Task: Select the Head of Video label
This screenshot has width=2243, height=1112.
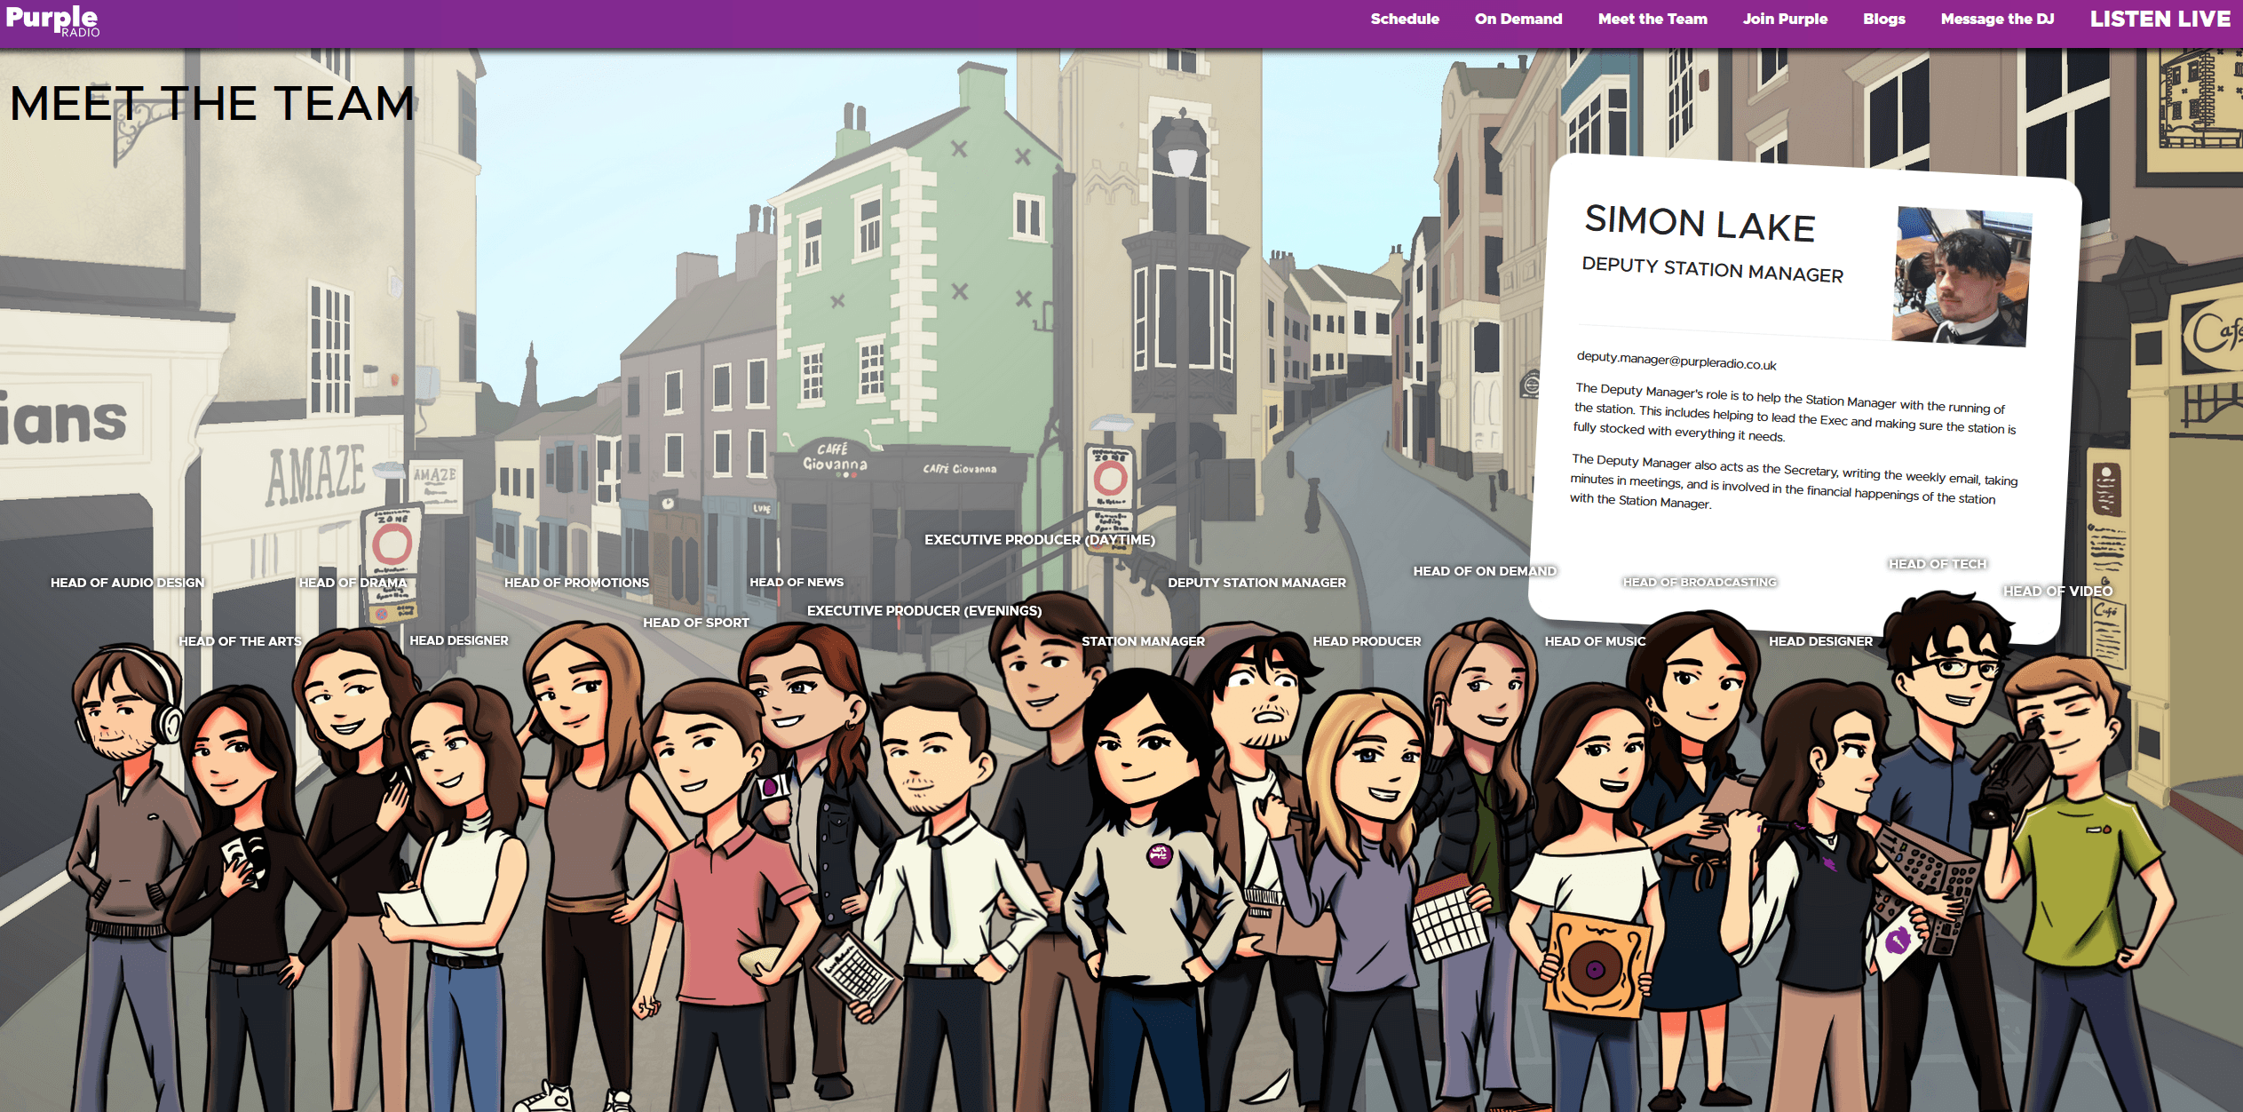Action: (2057, 592)
